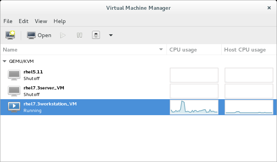This screenshot has height=162, width=277.
Task: Open the View menu
Action: pyautogui.click(x=41, y=21)
